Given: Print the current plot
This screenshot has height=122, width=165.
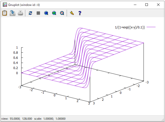Looking at the screenshot, I should 20,13.
